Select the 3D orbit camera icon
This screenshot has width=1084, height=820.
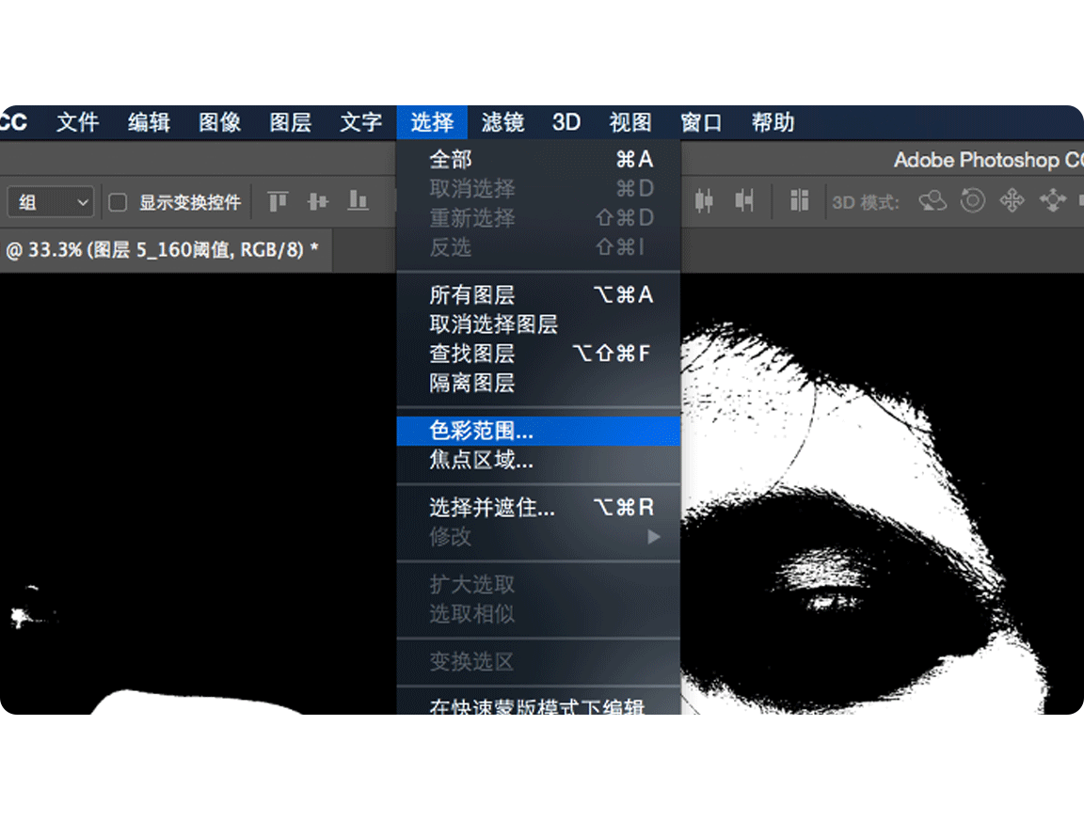[933, 201]
